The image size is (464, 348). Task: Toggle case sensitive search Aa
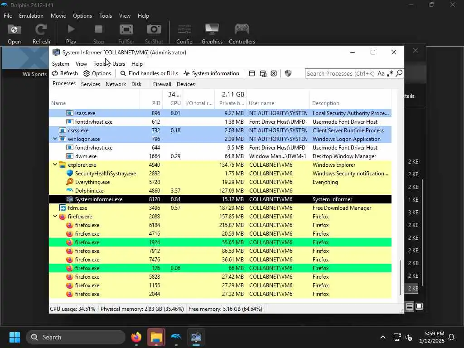(x=381, y=73)
